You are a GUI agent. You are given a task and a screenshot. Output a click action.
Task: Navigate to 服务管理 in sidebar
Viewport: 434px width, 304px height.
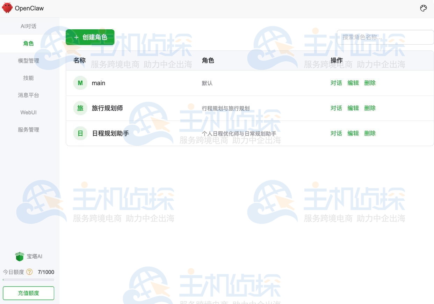[28, 129]
